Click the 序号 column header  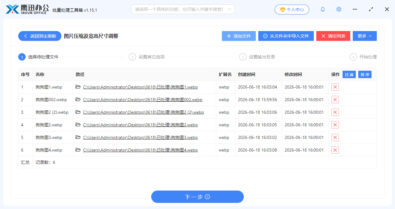click(x=25, y=74)
